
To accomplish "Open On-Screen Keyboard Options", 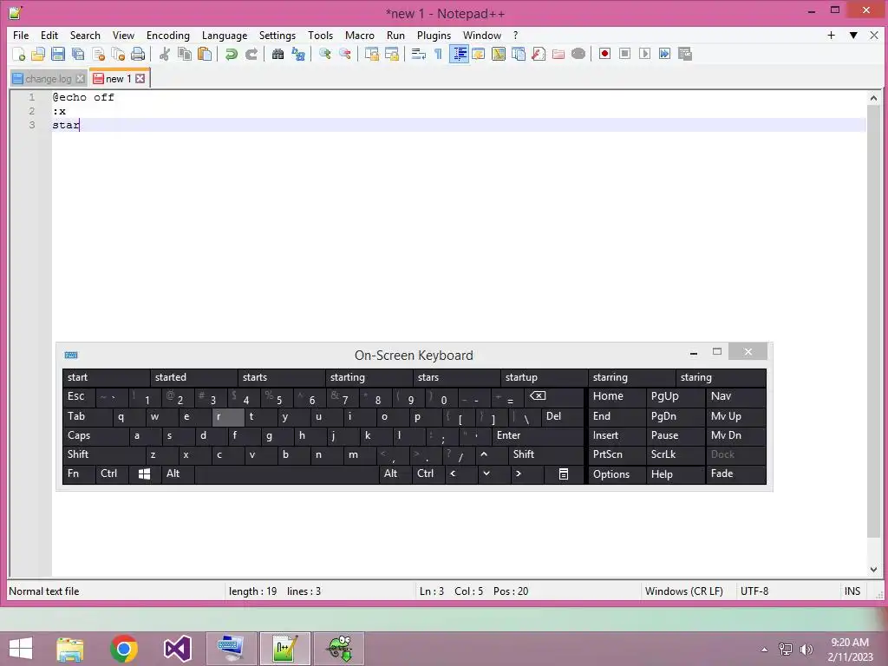I will 617,474.
